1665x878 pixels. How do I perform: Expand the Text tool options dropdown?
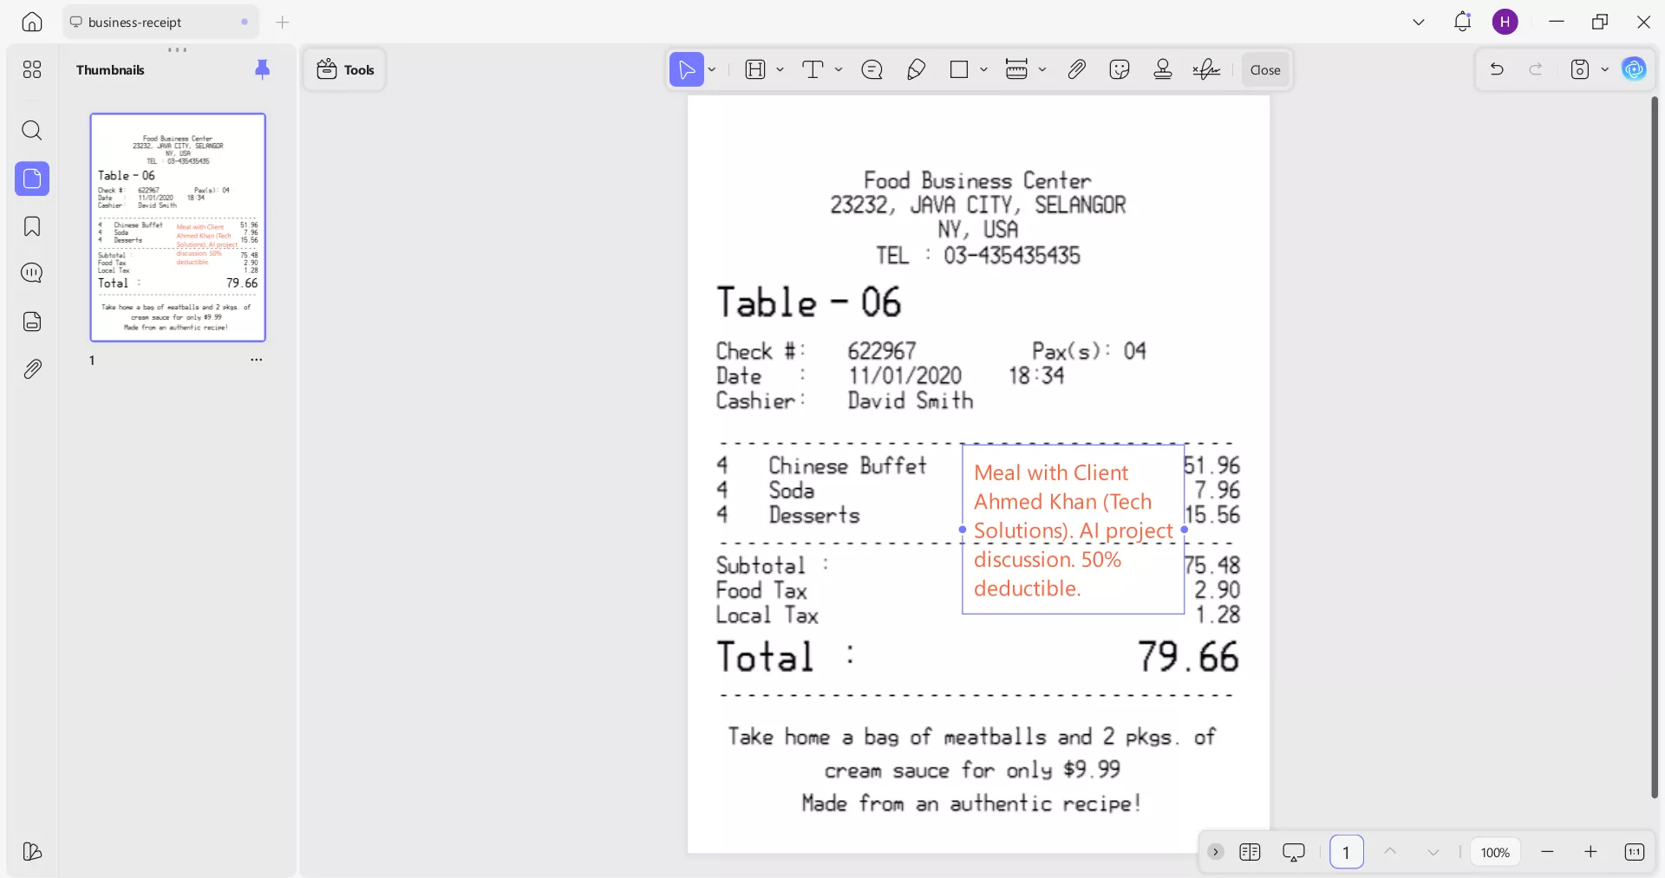[x=838, y=69]
